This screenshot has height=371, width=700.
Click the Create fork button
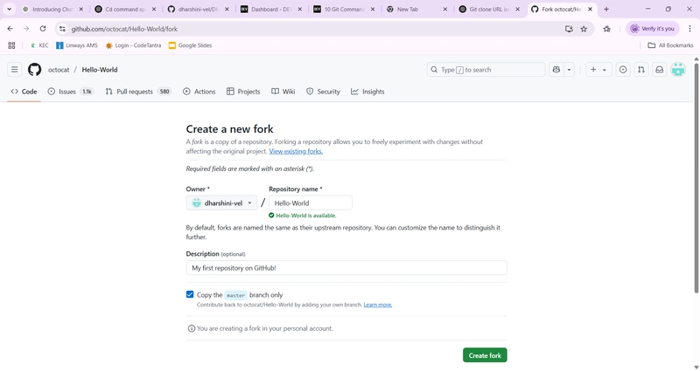485,355
